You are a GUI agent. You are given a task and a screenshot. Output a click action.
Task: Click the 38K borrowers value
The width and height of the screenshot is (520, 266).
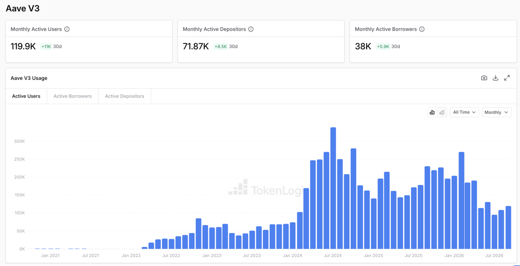(363, 46)
